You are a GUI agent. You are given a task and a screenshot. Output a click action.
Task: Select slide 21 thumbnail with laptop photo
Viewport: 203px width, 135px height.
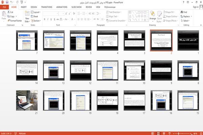27,100
